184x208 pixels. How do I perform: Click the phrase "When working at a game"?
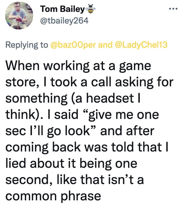[78, 66]
